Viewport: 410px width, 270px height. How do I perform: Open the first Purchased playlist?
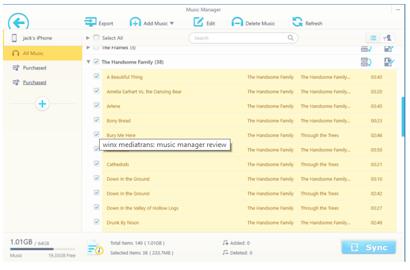[35, 68]
